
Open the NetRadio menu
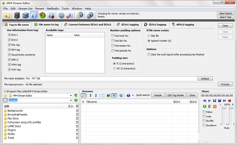53,9
